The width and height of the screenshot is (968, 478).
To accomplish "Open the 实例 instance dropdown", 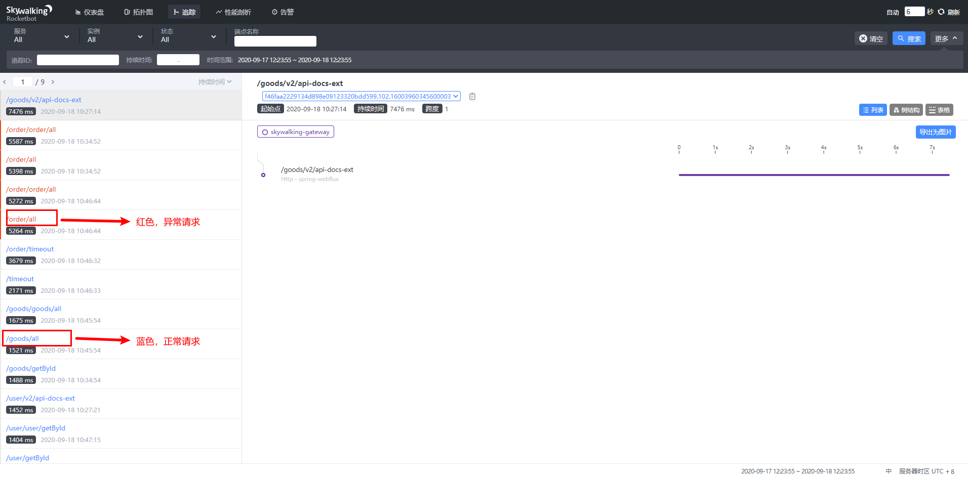I will coord(115,36).
